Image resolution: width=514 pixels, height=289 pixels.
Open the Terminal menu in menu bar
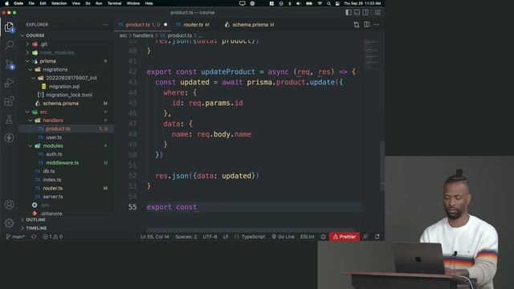coord(114,3)
